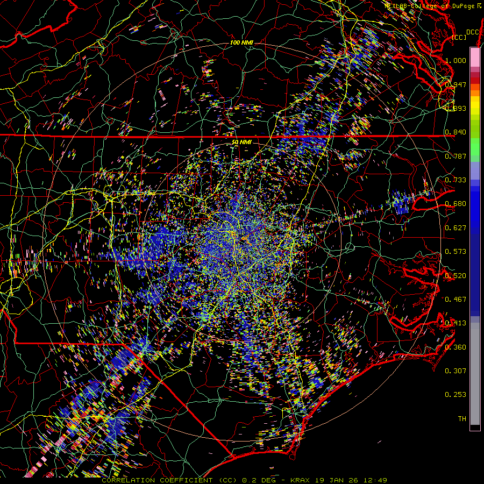Click the pink top segment of the color bar
Viewport: 484px width, 484px height.
475,57
